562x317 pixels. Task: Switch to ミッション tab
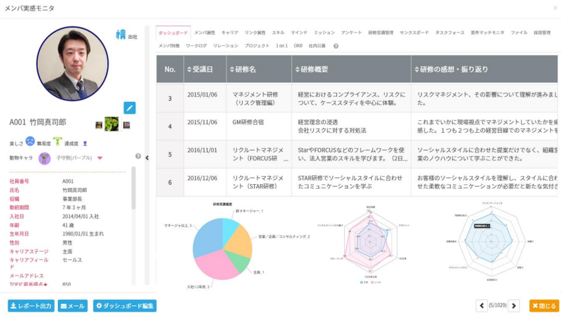324,33
